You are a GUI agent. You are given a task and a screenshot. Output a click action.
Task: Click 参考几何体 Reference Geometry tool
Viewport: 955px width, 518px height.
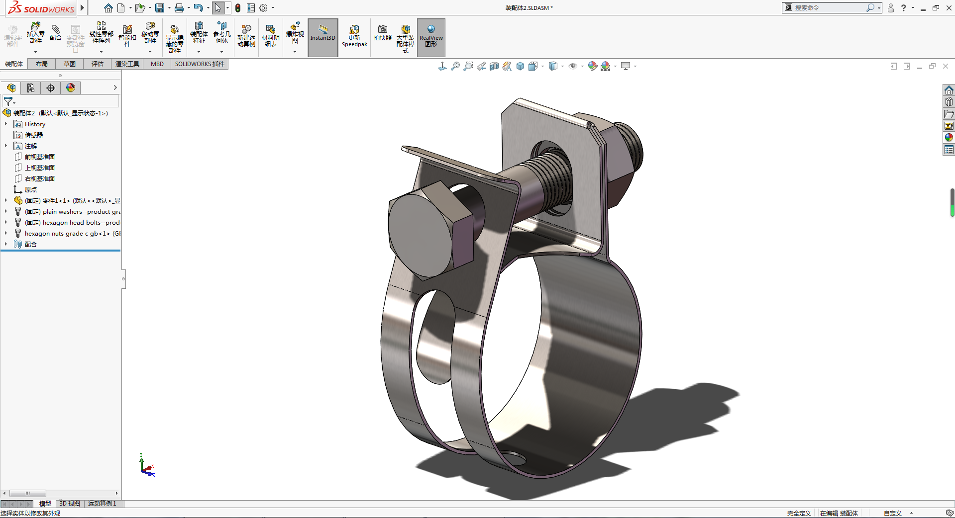pyautogui.click(x=222, y=34)
